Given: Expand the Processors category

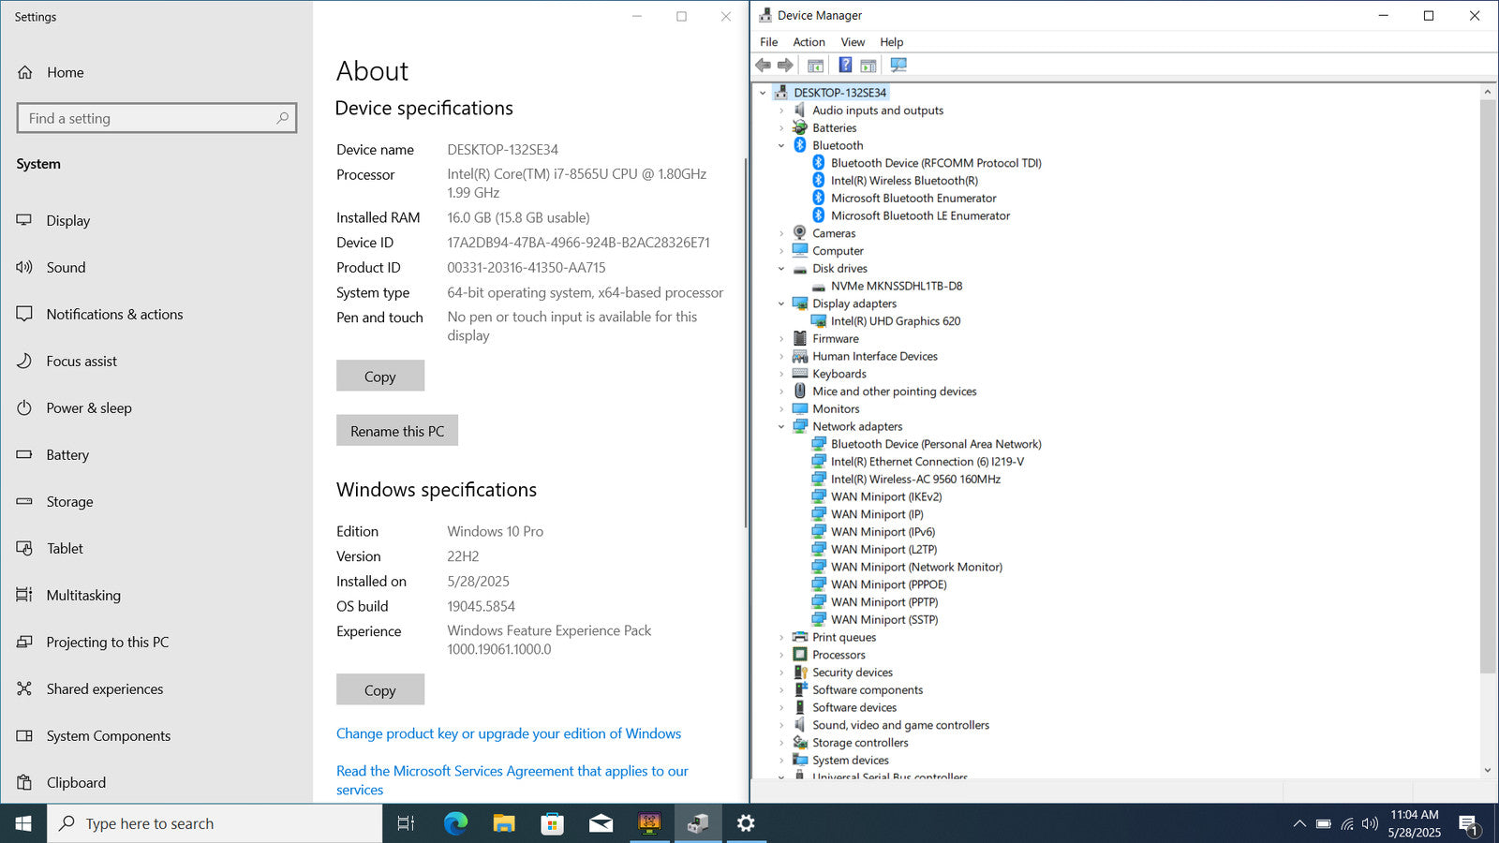Looking at the screenshot, I should [781, 655].
